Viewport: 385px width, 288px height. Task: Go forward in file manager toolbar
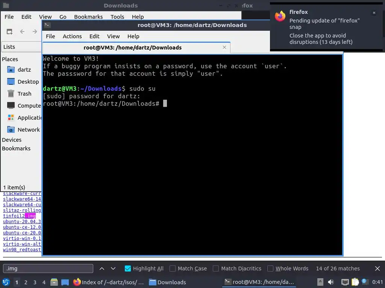[x=35, y=31]
